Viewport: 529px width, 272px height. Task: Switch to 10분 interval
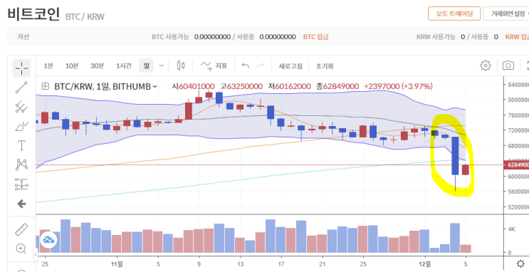(71, 66)
